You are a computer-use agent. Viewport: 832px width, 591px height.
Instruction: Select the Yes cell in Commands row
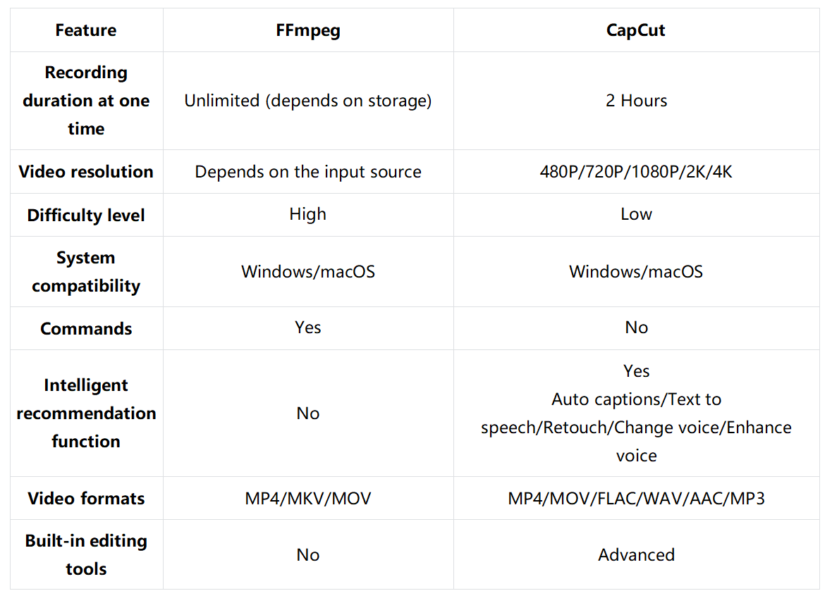pos(307,328)
